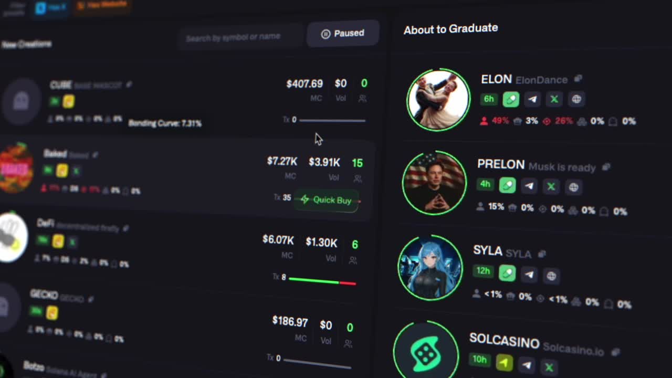Open SOLCASINO's X (Twitter) icon
672x378 pixels.
(549, 366)
